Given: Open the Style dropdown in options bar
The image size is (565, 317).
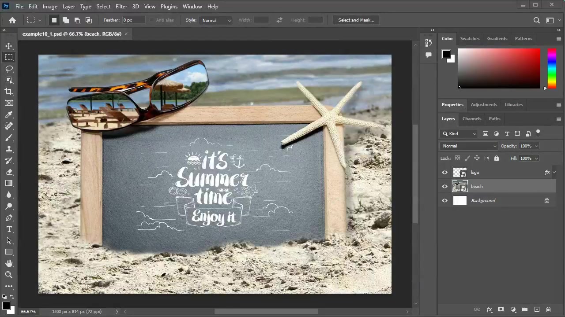Looking at the screenshot, I should [x=216, y=20].
